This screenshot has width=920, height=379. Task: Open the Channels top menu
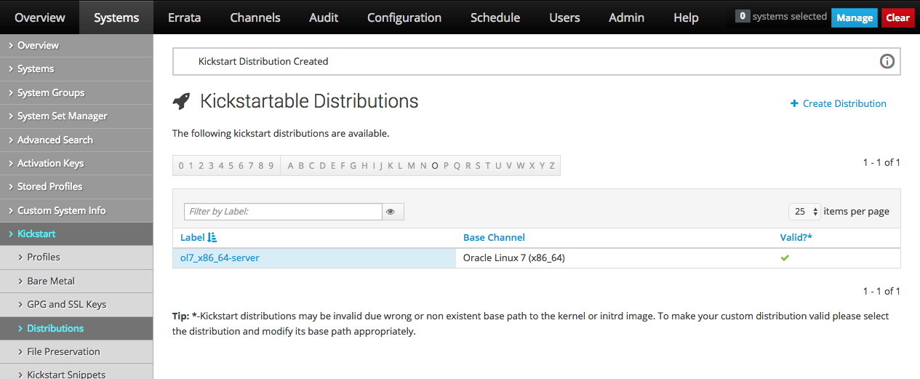coord(255,17)
